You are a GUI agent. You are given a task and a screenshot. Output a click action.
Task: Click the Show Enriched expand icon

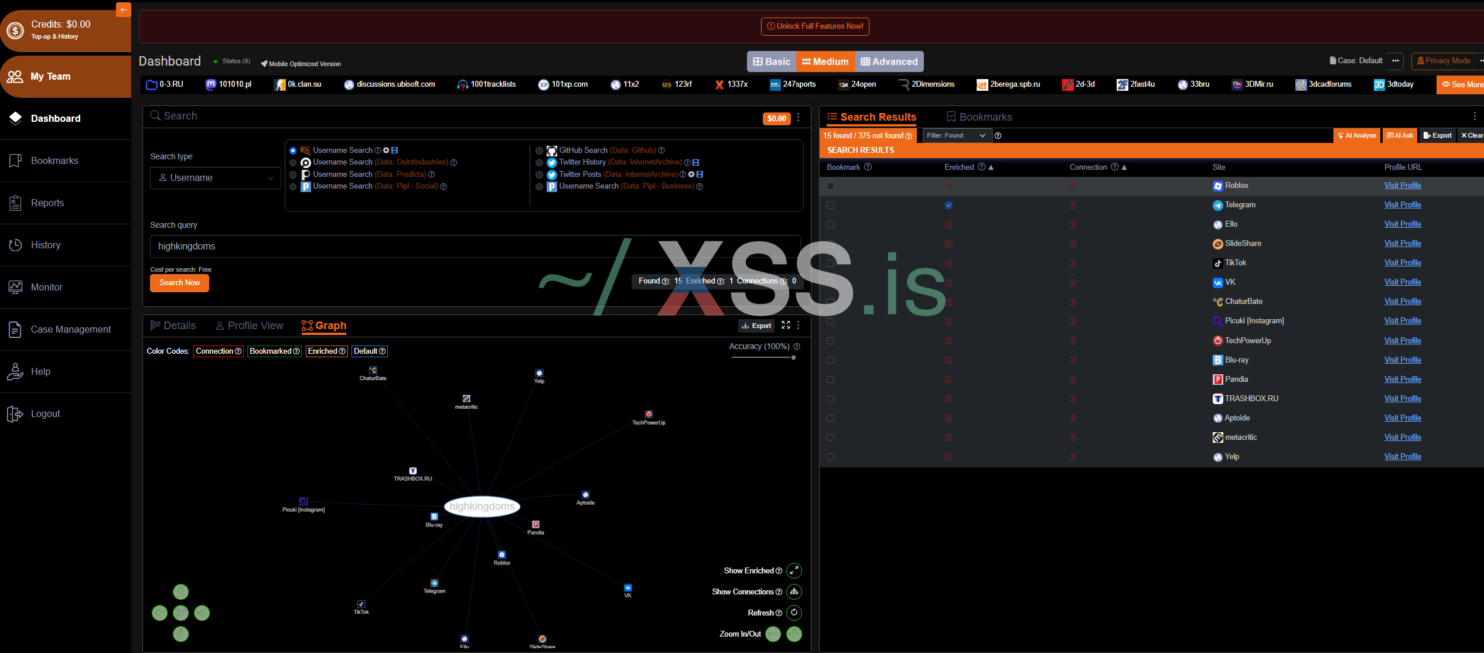[794, 570]
